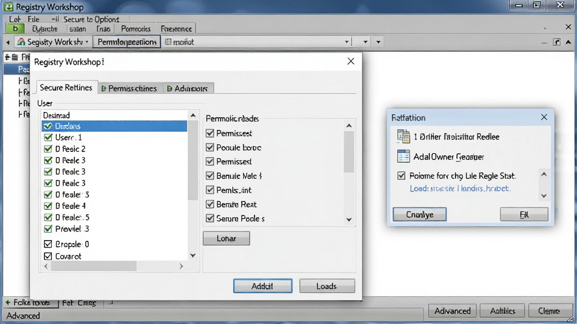Click the collapse-up arrow at far right toolbar
The height and width of the screenshot is (324, 577).
pos(569,42)
